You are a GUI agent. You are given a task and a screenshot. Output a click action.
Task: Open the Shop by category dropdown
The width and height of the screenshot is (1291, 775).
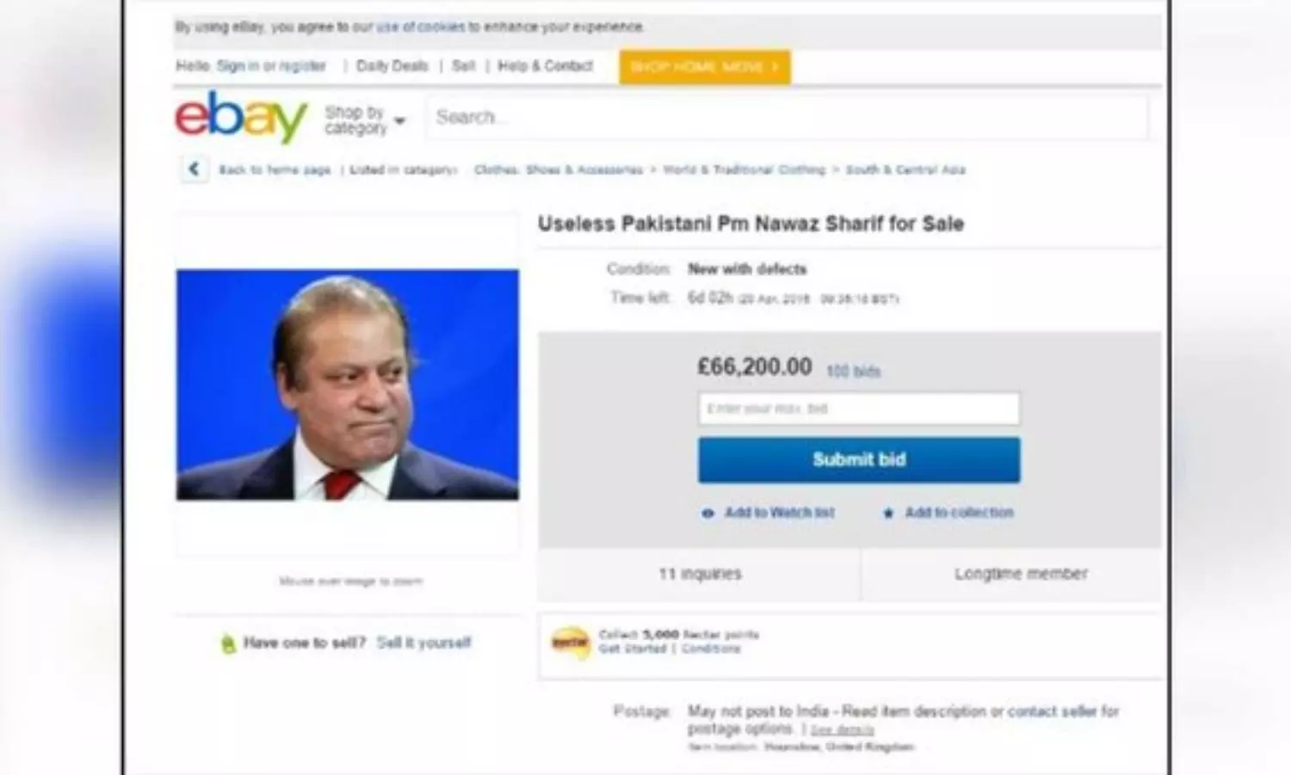coord(365,120)
